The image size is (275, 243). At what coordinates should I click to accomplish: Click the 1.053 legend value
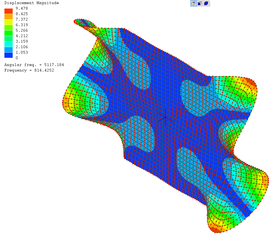pyautogui.click(x=22, y=52)
